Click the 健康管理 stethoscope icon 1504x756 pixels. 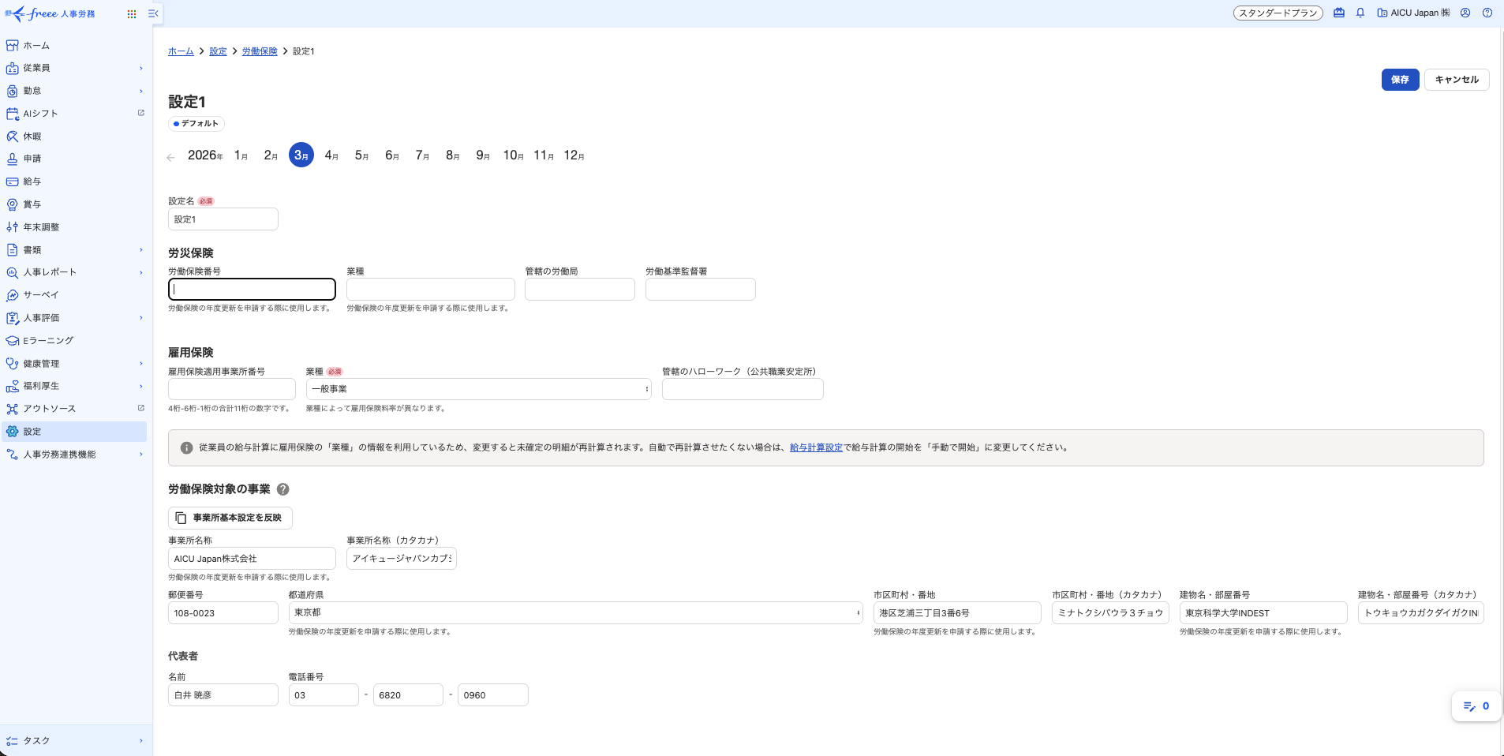pyautogui.click(x=13, y=364)
